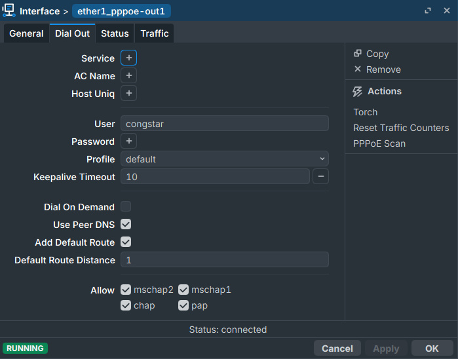Toggle Add Default Route checkbox
Screen dimensions: 458x359
(126, 242)
